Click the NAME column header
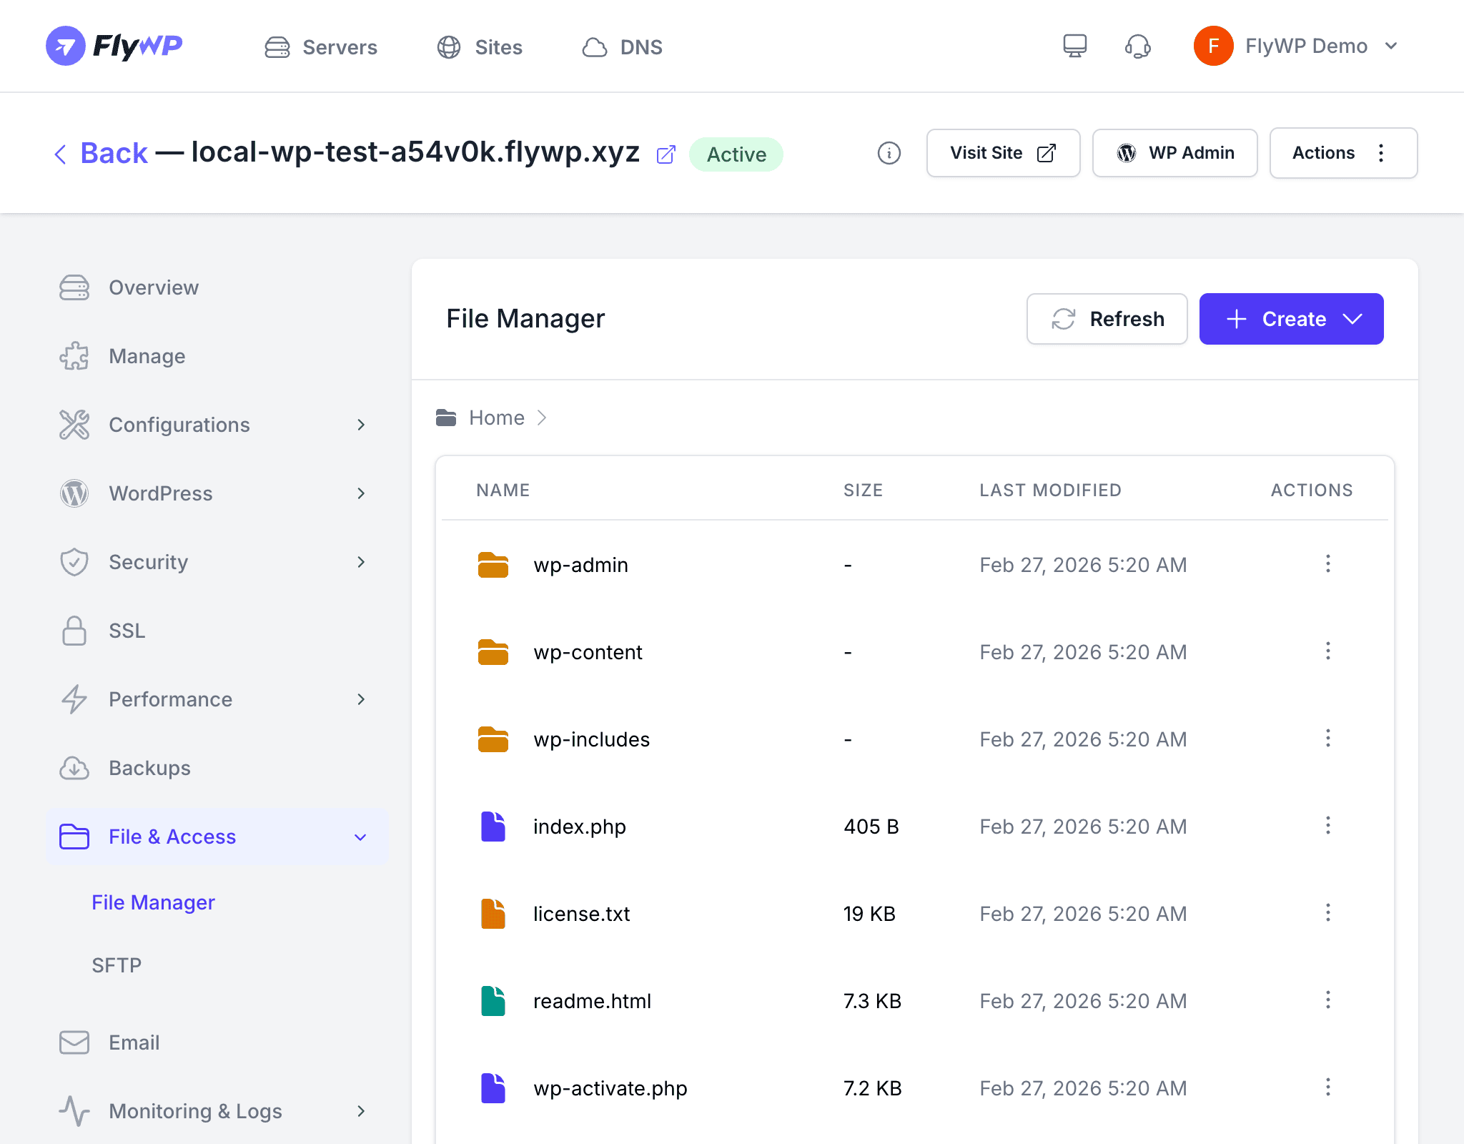This screenshot has width=1464, height=1144. click(503, 490)
